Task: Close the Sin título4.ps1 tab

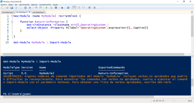Action: pyautogui.click(x=29, y=12)
